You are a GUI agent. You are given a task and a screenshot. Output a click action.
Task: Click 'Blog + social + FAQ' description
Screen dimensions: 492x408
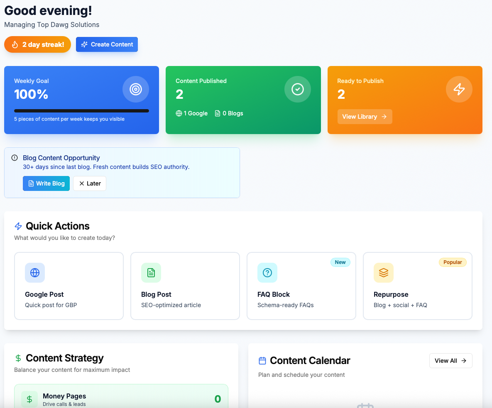coord(400,305)
